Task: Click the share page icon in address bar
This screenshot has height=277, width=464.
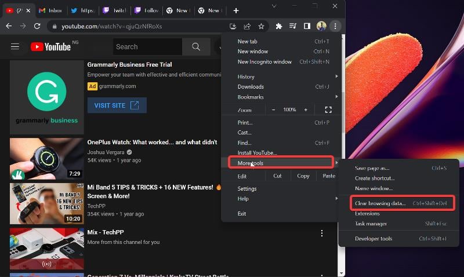Action: click(247, 26)
